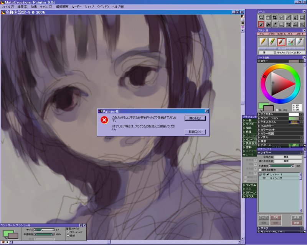Select the Dropper eyedropper tool
307x245 pixels.
tap(275, 24)
